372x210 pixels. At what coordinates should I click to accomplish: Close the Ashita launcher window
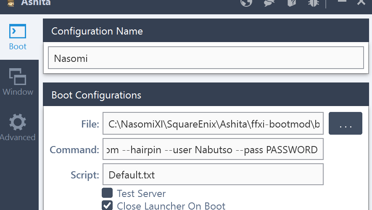361,3
